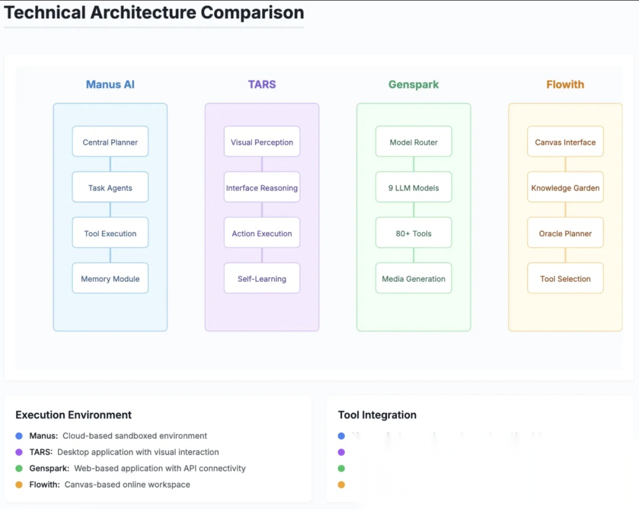Click the Knowledge Garden box
The height and width of the screenshot is (509, 639).
(565, 188)
